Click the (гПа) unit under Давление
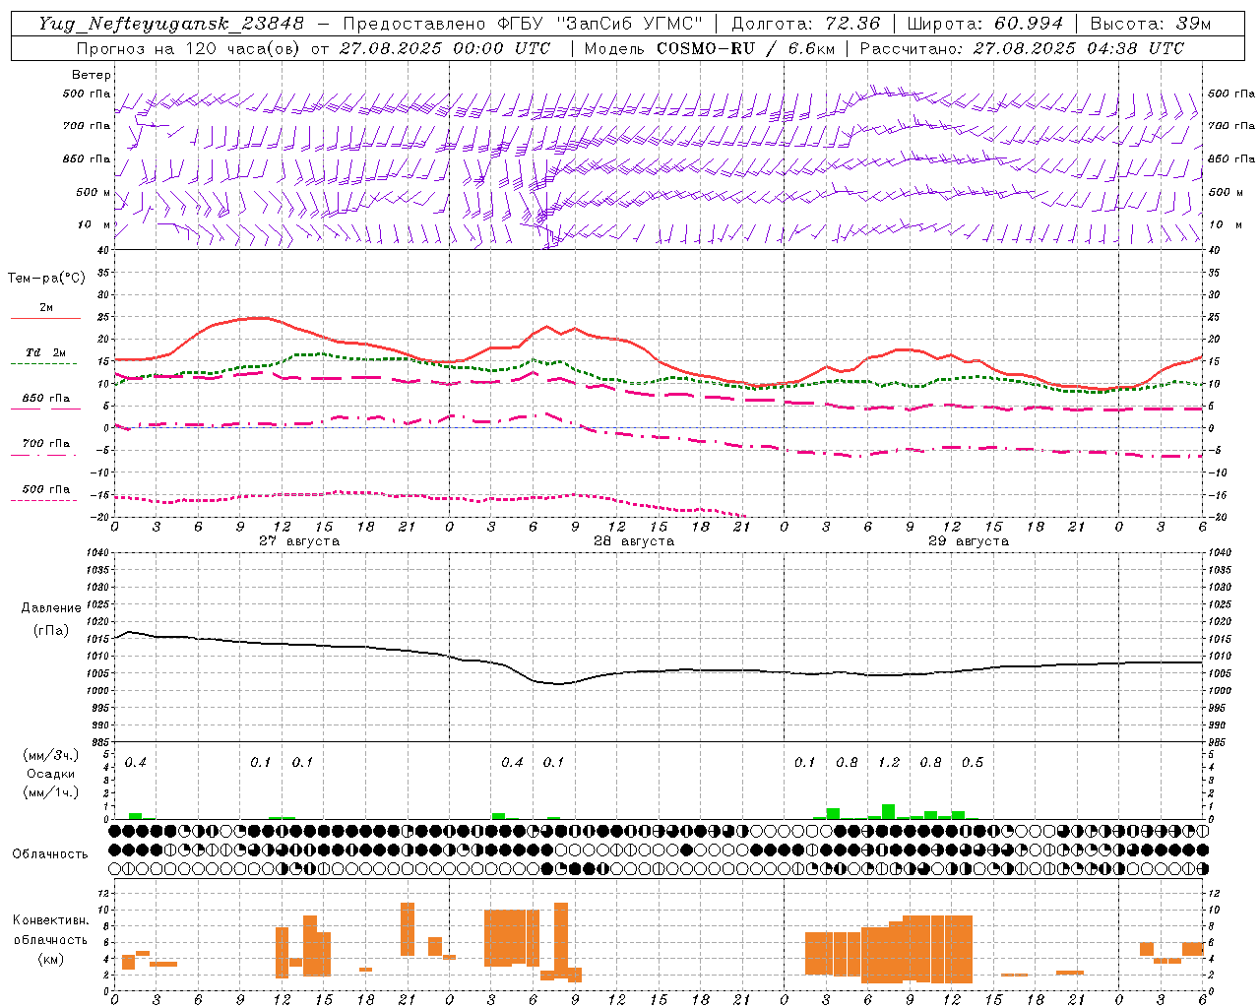 pos(51,630)
